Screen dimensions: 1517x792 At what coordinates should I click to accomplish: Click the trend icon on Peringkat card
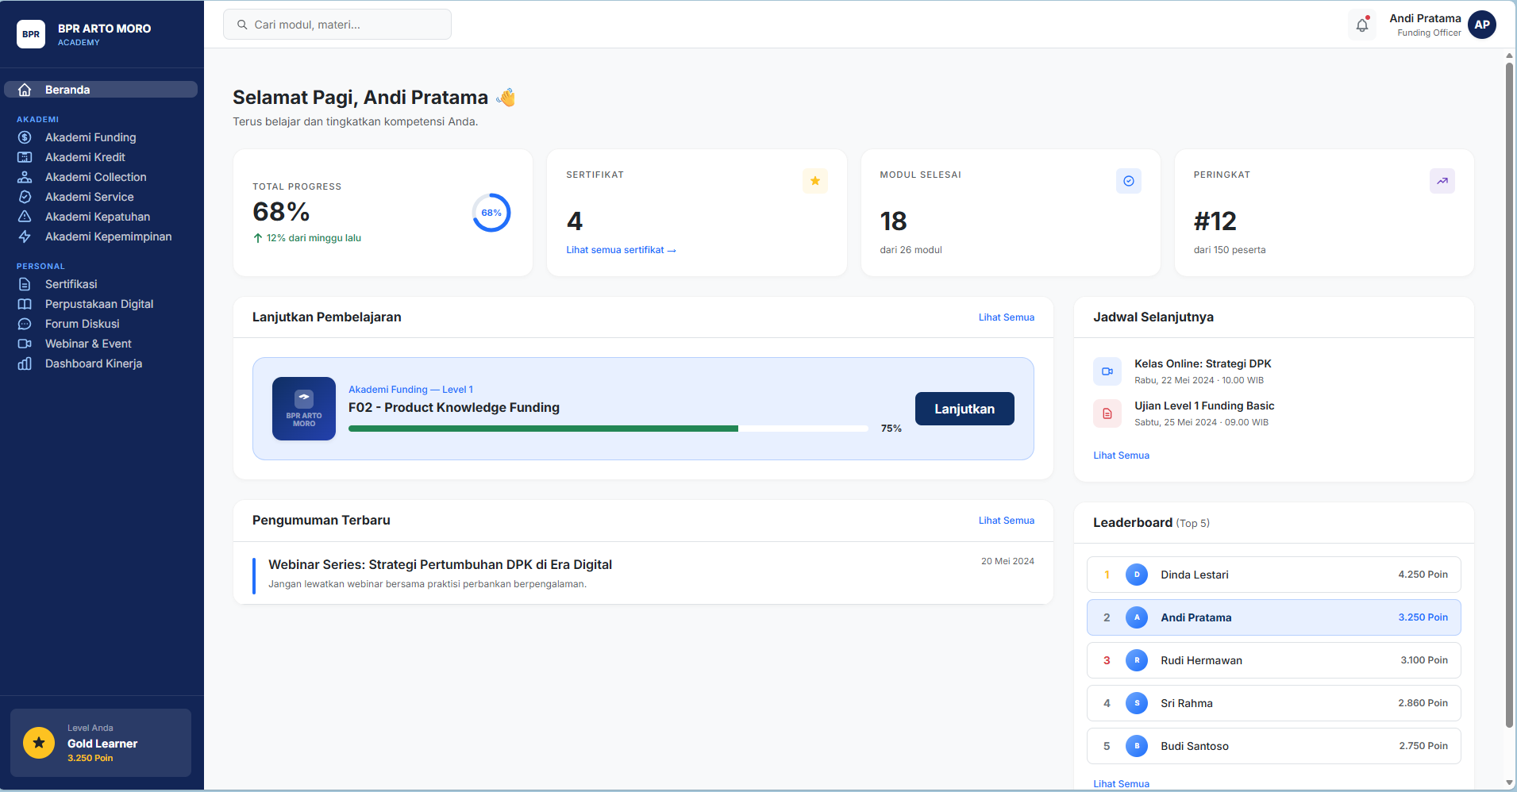point(1442,181)
